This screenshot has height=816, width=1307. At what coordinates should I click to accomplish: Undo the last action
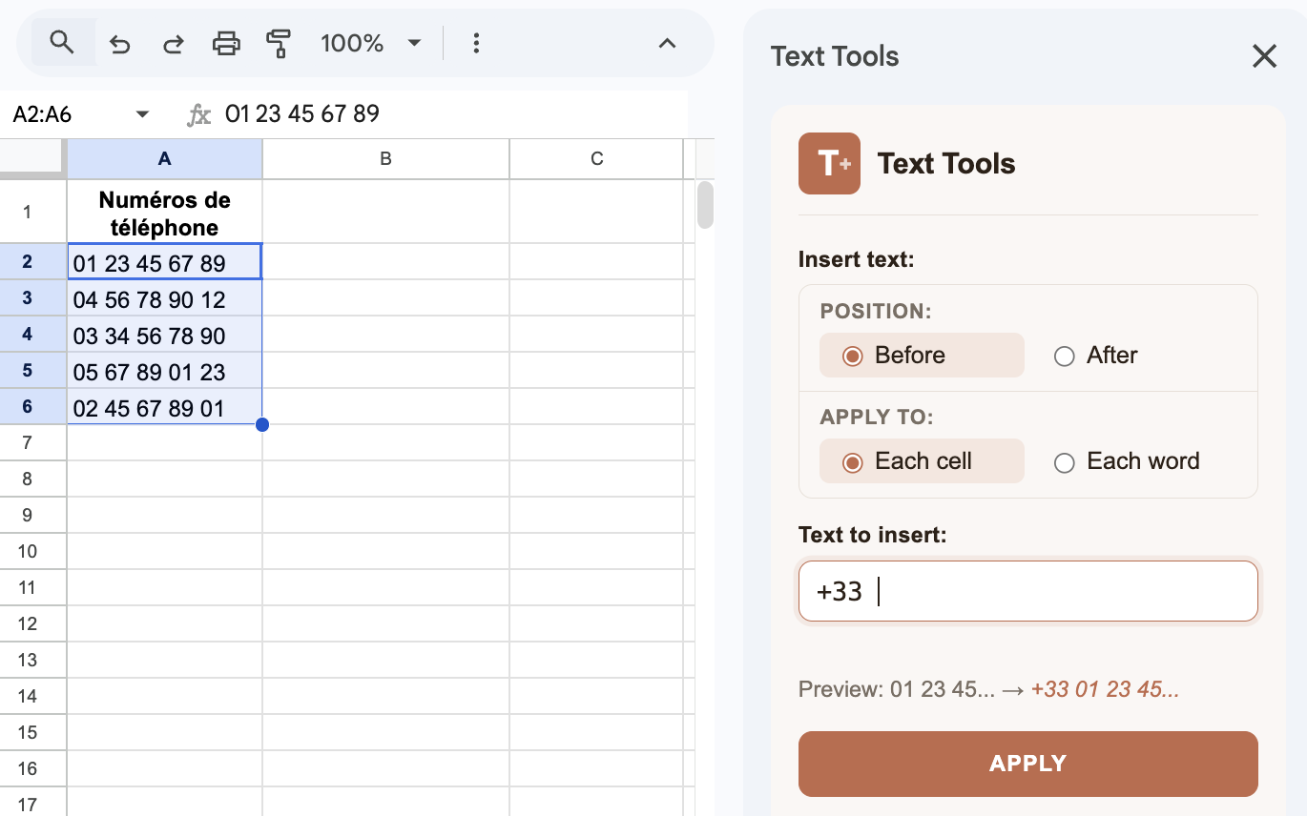(119, 43)
